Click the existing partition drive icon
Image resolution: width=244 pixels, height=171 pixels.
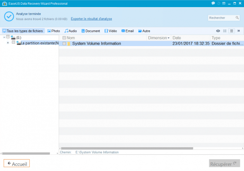tap(18, 43)
